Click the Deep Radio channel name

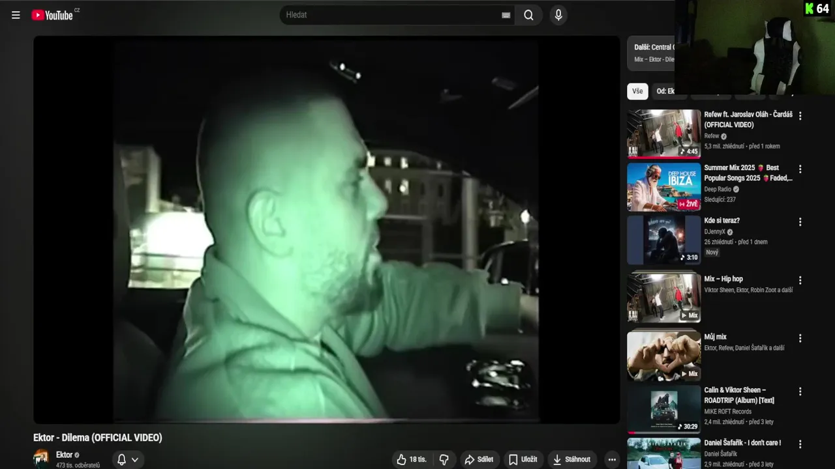tap(718, 189)
